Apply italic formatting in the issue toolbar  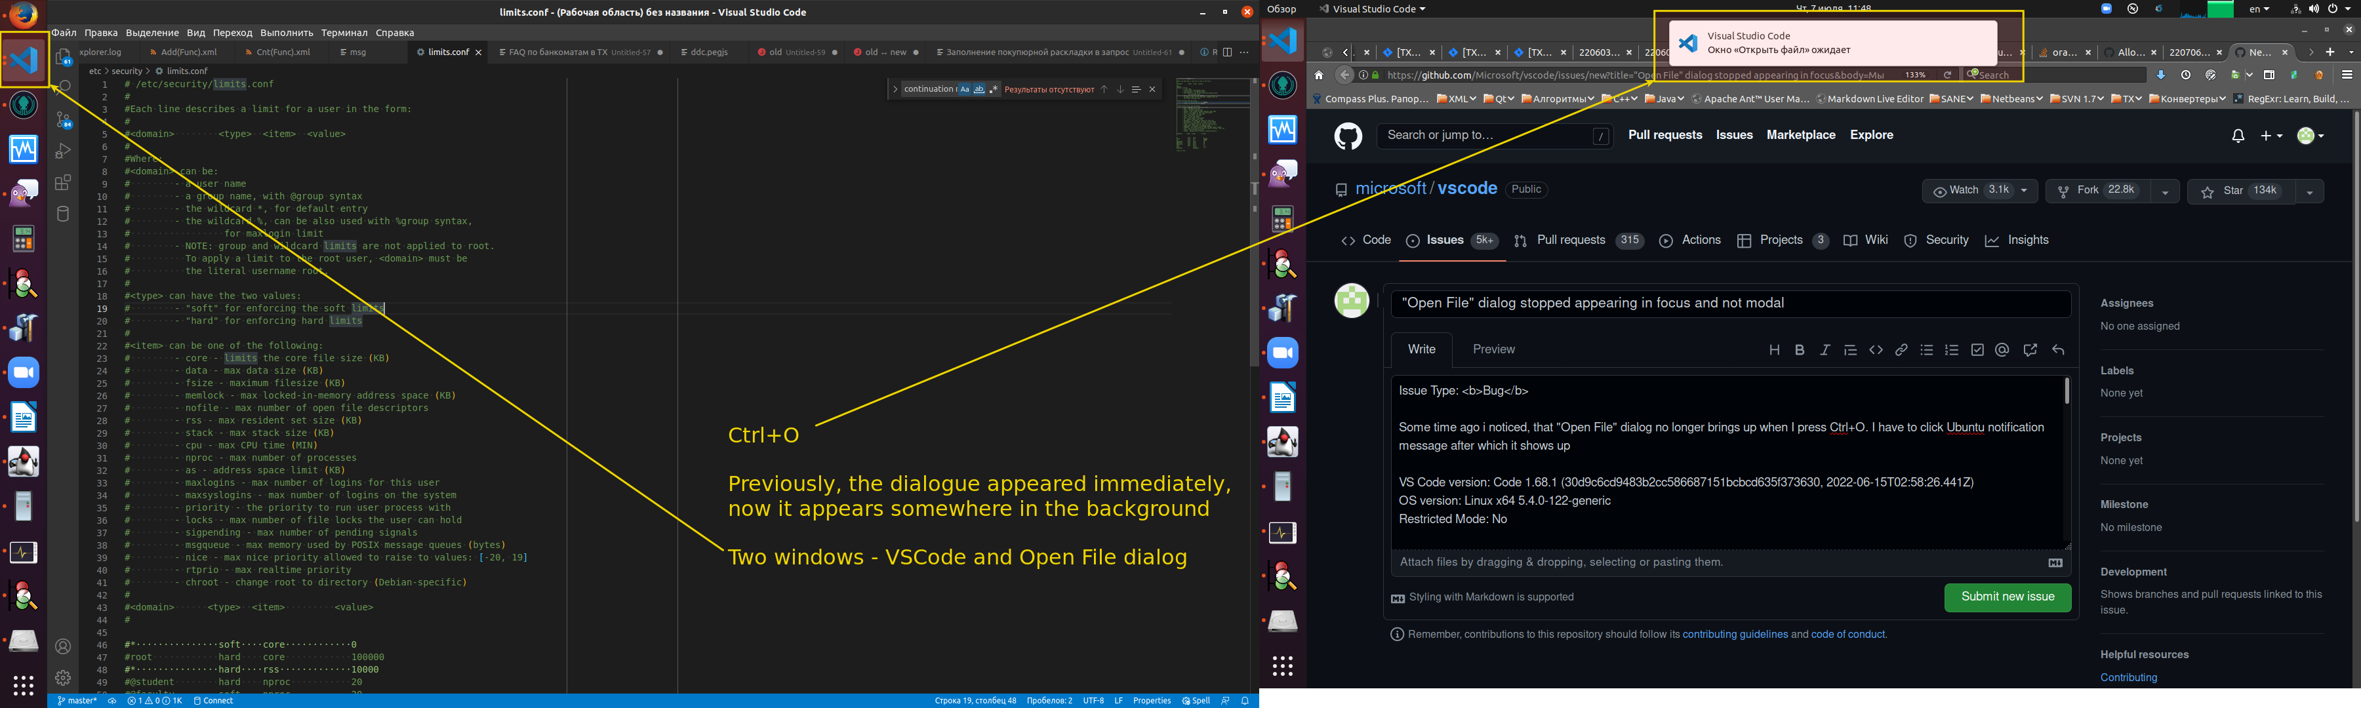click(1825, 350)
